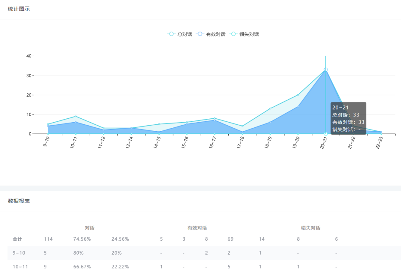Click the 错失对话 table column header
The width and height of the screenshot is (401, 271).
(x=311, y=228)
